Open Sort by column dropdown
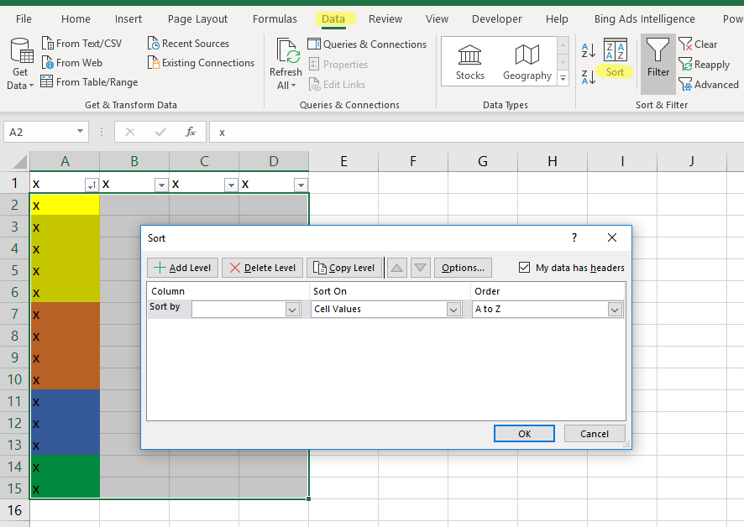 [x=292, y=310]
